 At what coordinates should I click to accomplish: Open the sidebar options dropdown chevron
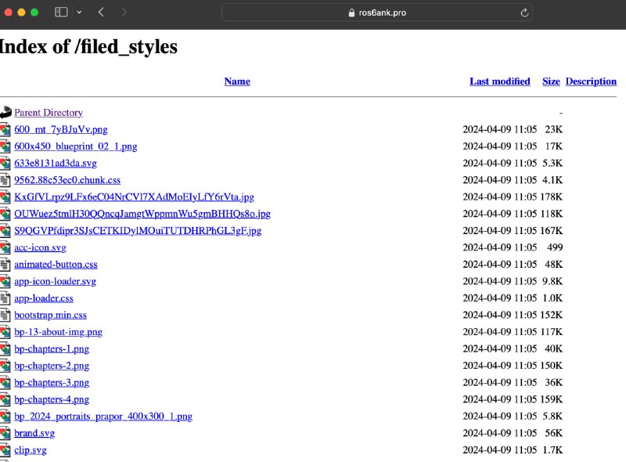pyautogui.click(x=79, y=13)
